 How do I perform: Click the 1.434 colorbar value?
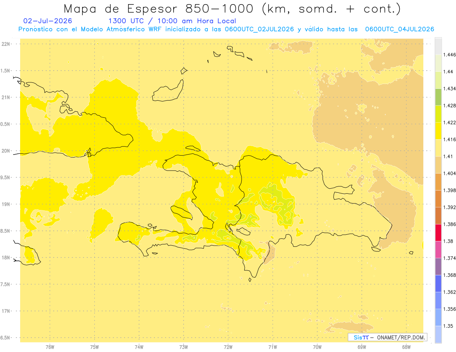click(x=450, y=88)
